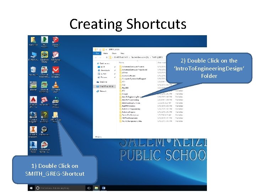This screenshot has width=256, height=192.
Task: Launch VLC media player from desktop
Action: 55,87
